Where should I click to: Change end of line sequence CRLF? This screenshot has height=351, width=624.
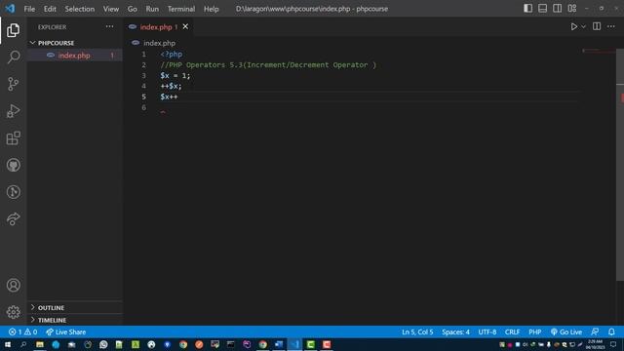point(512,331)
